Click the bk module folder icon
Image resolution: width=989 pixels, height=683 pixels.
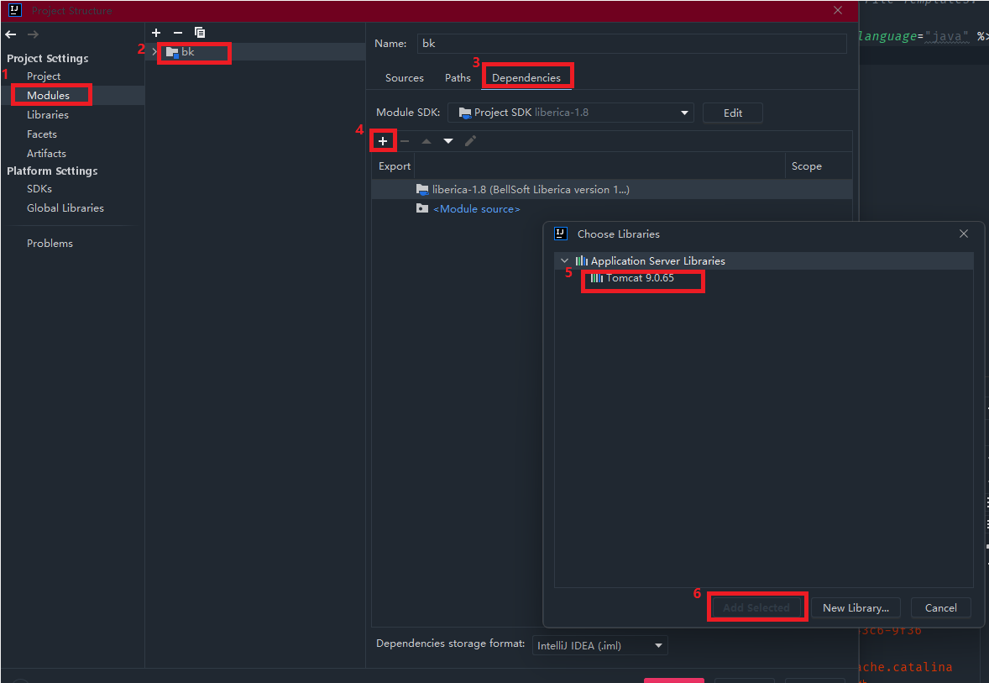pos(172,52)
